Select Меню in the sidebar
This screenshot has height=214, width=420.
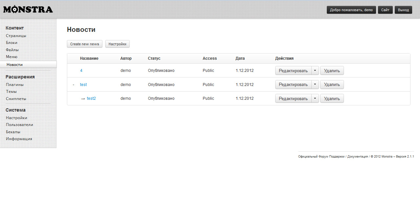pos(11,56)
